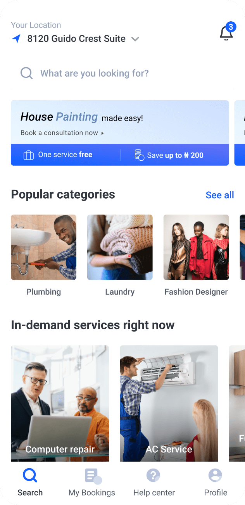Select the Laundry category image
Screen dimensions: 245x505
click(x=120, y=247)
